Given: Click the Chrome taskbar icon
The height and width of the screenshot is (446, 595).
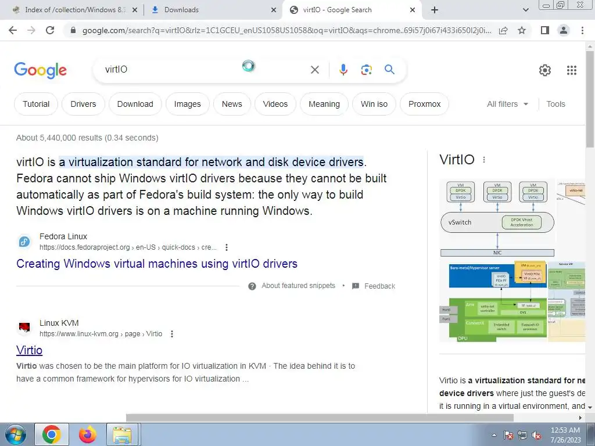Looking at the screenshot, I should pyautogui.click(x=52, y=434).
